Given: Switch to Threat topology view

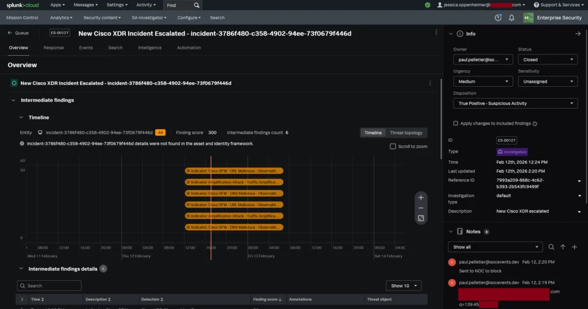Looking at the screenshot, I should pos(406,133).
